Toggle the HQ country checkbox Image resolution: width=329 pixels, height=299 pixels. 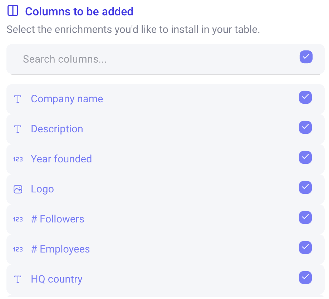tap(305, 278)
